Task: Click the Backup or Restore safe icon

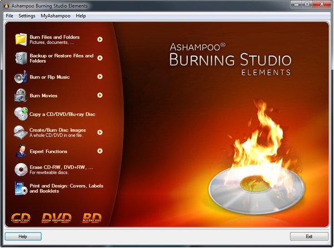Action: 21,58
